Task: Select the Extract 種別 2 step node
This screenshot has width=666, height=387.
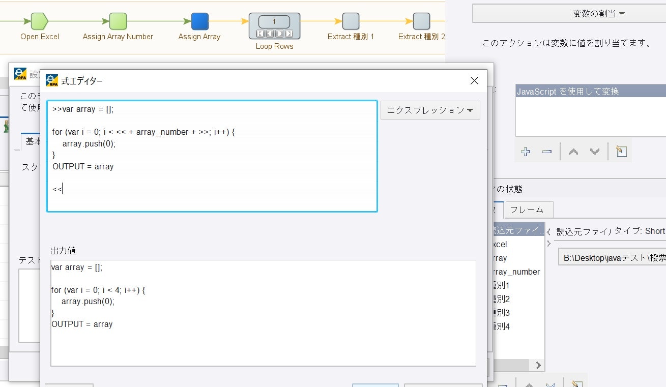Action: pos(421,21)
